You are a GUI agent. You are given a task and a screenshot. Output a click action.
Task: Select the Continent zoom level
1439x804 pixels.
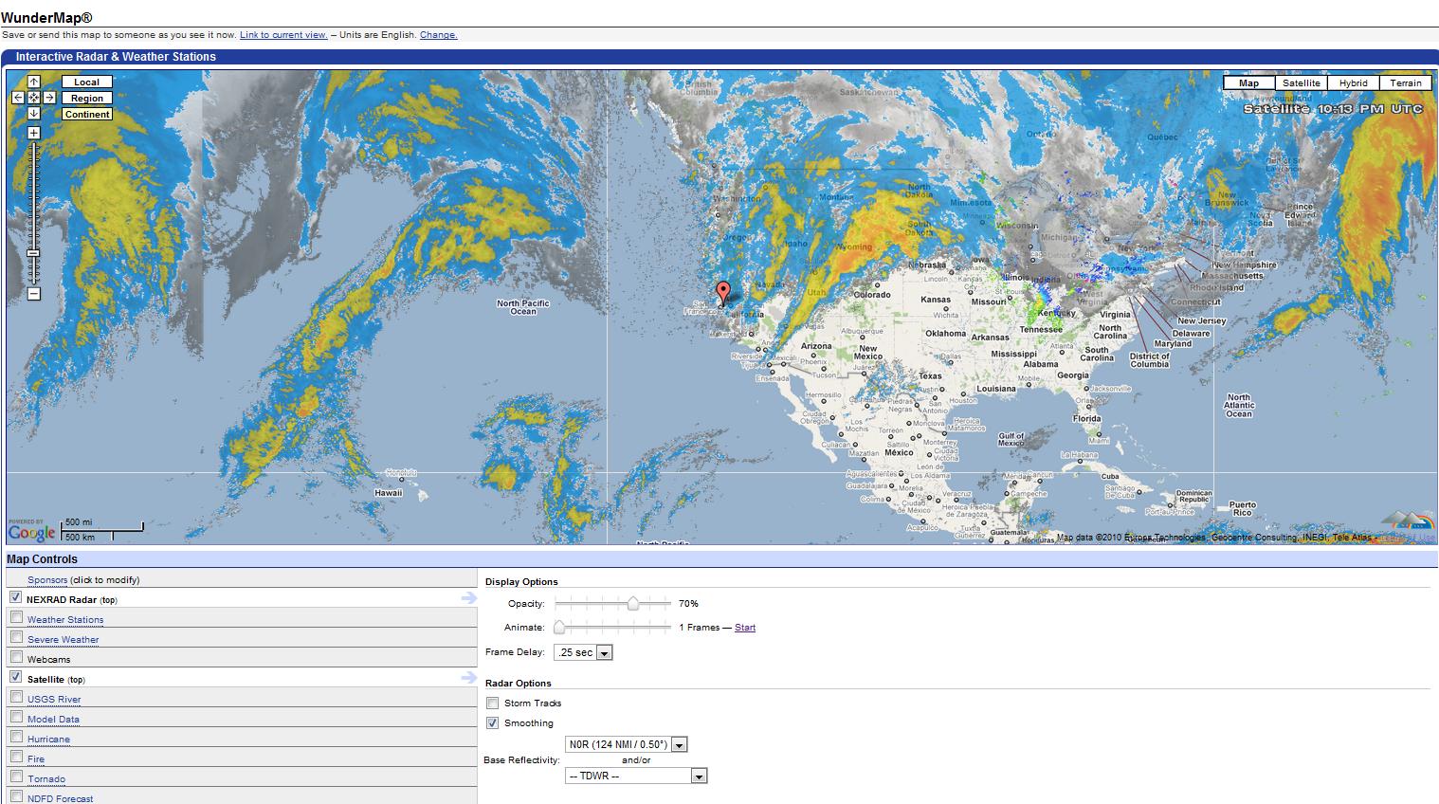(87, 115)
